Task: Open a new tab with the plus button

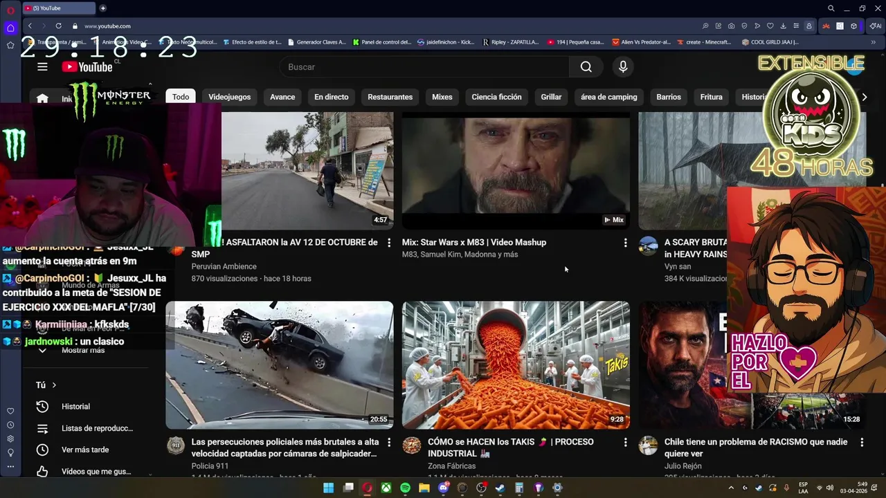Action: click(103, 8)
